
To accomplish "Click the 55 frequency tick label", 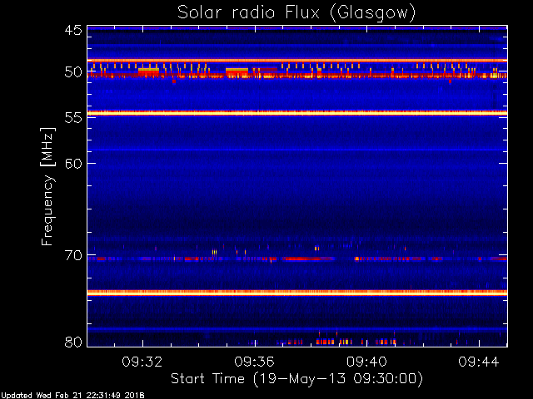I will point(74,118).
